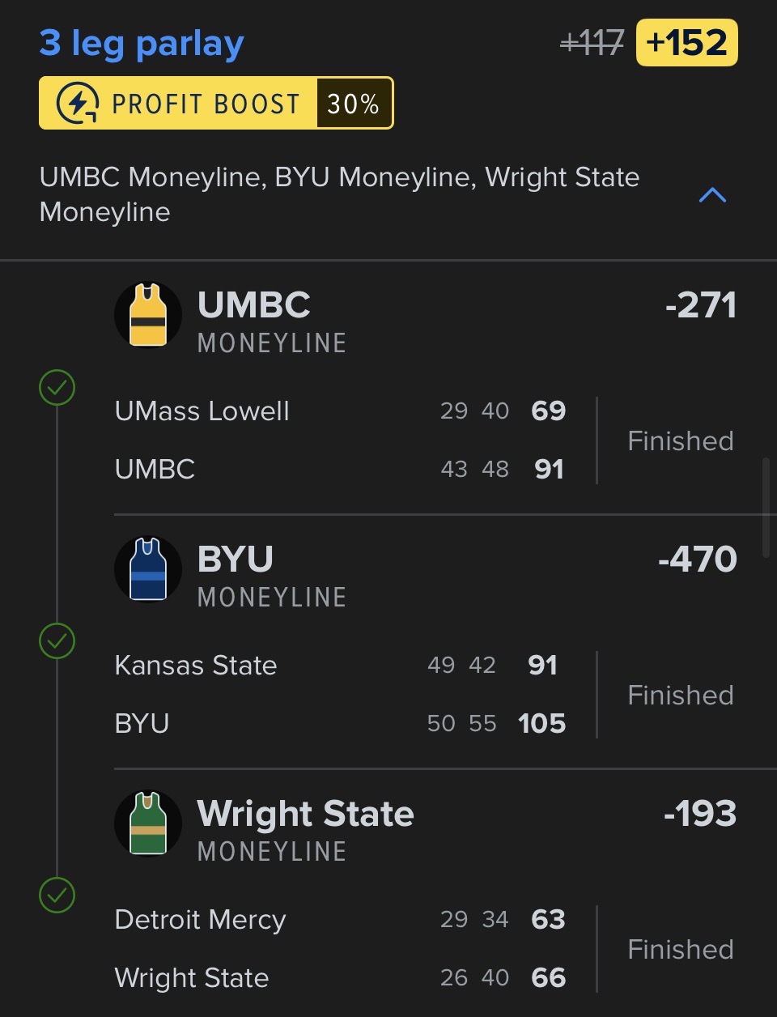Select the Wright State Moneyline heading
The height and width of the screenshot is (1017, 777).
[305, 814]
